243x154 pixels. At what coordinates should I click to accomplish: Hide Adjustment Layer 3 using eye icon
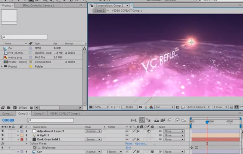3,131
